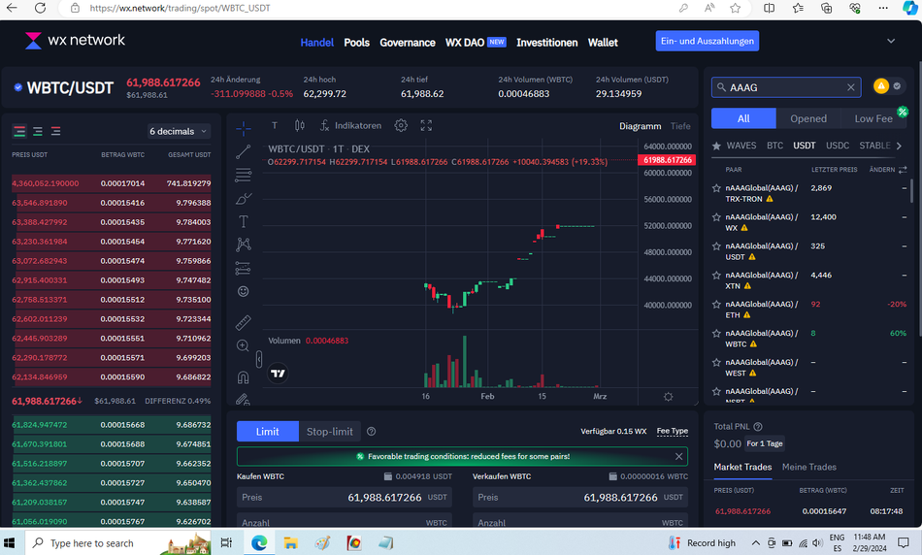
Task: Open the Governance menu
Action: click(x=408, y=43)
